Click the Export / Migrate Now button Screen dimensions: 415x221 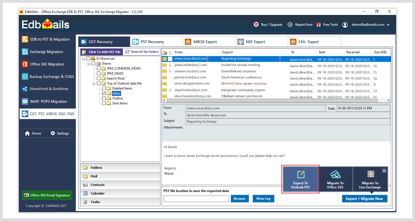364,199
